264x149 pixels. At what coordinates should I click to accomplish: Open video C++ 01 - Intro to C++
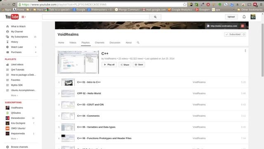point(89,82)
